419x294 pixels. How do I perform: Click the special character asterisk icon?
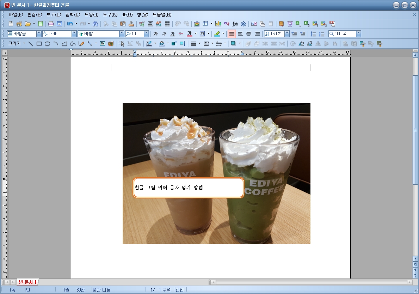click(x=243, y=24)
